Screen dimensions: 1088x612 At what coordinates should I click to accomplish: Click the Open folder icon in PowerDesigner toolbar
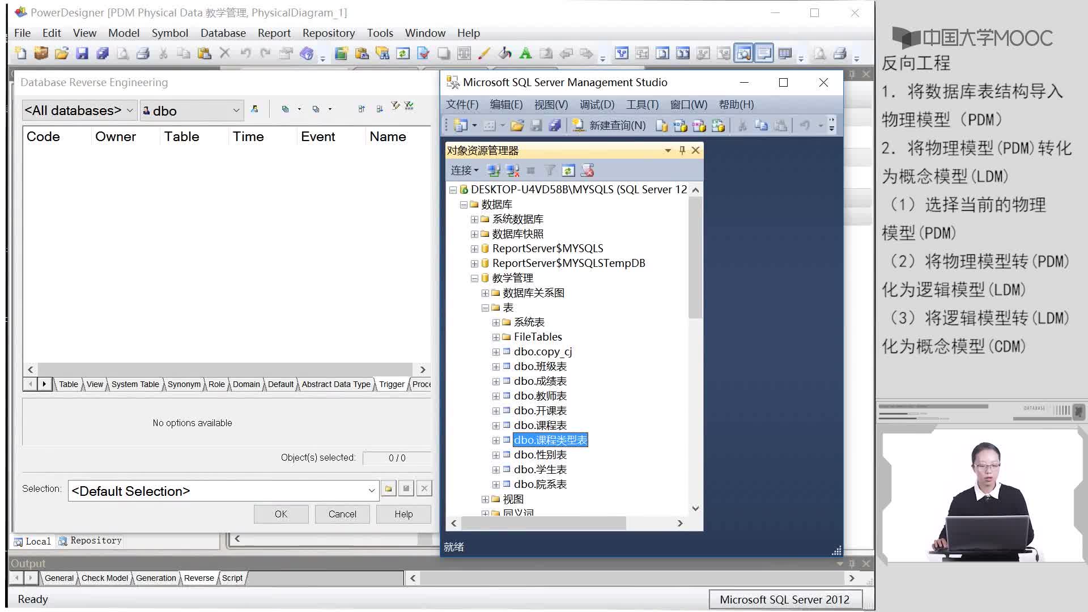(x=62, y=54)
